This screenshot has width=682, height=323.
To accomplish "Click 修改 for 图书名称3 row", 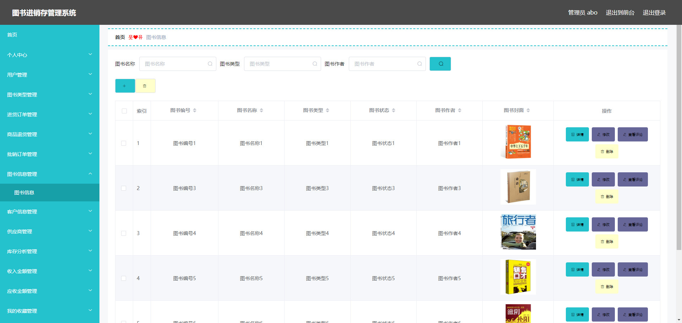I will [x=603, y=179].
